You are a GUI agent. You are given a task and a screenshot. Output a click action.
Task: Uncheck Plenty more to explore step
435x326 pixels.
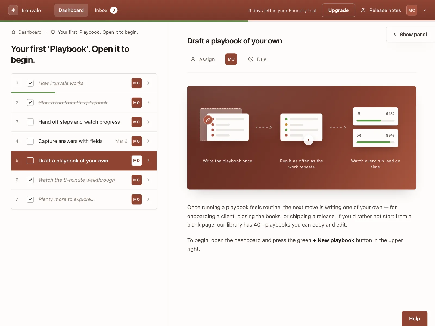click(x=30, y=199)
